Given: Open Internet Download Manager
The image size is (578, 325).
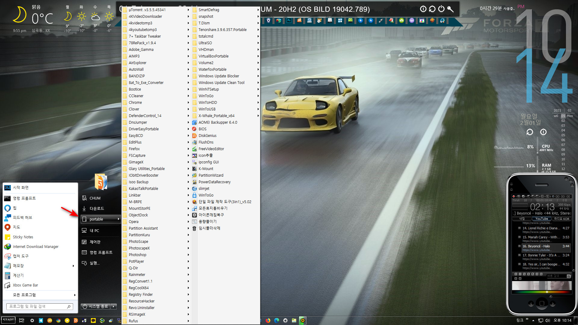Looking at the screenshot, I should click(x=40, y=247).
